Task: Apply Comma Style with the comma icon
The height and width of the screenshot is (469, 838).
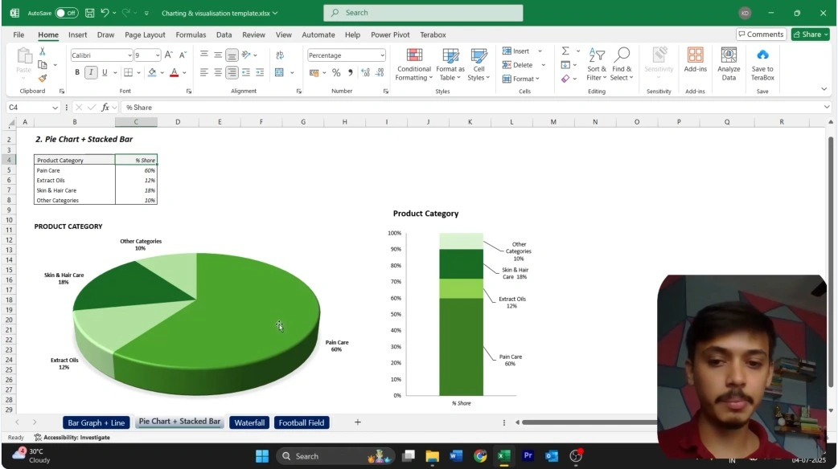Action: coord(351,72)
